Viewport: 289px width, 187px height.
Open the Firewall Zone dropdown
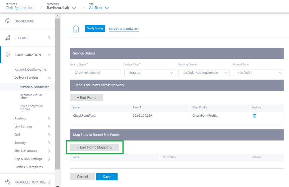click(x=258, y=73)
